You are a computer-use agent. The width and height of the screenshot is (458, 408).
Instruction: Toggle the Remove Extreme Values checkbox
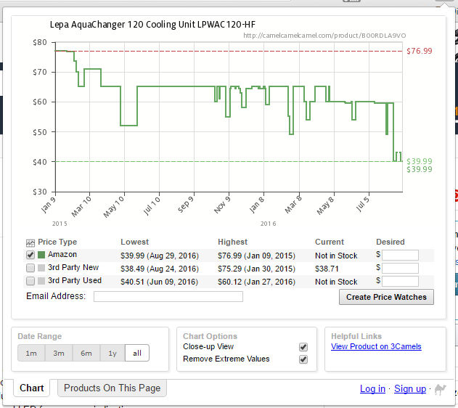(303, 359)
